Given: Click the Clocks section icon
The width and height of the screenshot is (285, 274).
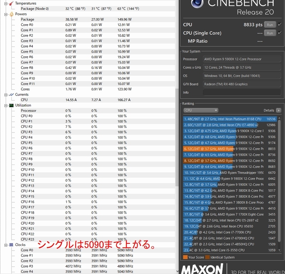Looking at the screenshot, I should coord(11,245).
